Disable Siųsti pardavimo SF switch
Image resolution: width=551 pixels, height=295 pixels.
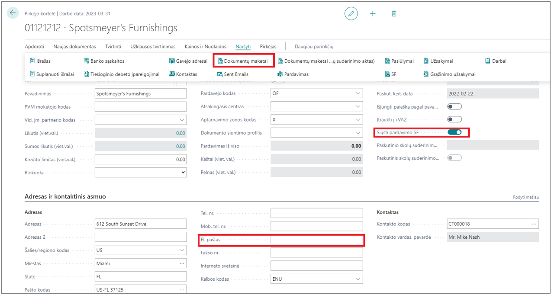[454, 132]
